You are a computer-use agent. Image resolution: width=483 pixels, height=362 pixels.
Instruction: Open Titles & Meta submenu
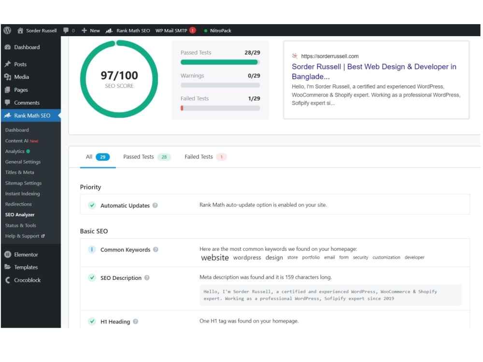[x=19, y=172]
